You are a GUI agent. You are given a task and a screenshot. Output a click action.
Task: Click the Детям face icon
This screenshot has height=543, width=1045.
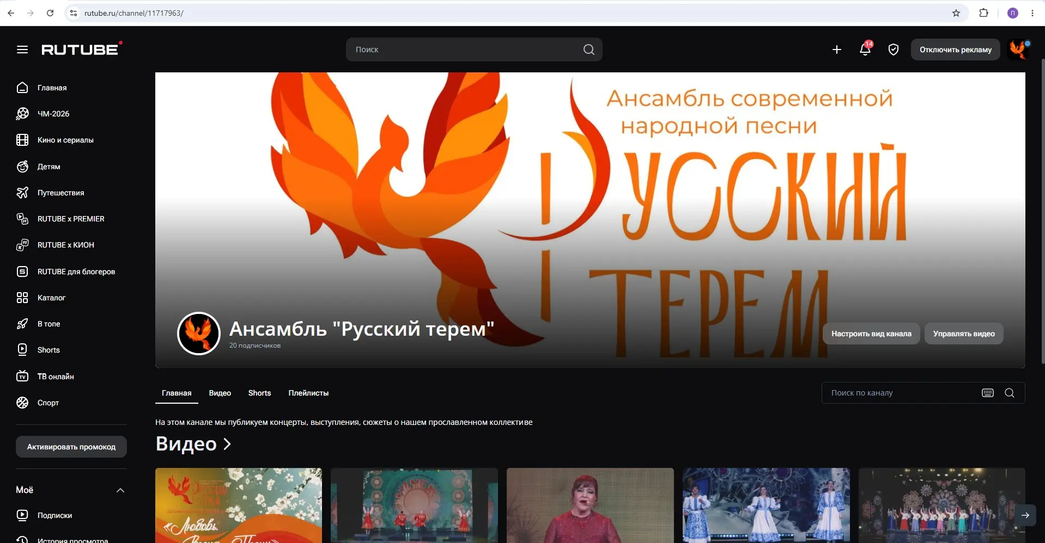22,166
